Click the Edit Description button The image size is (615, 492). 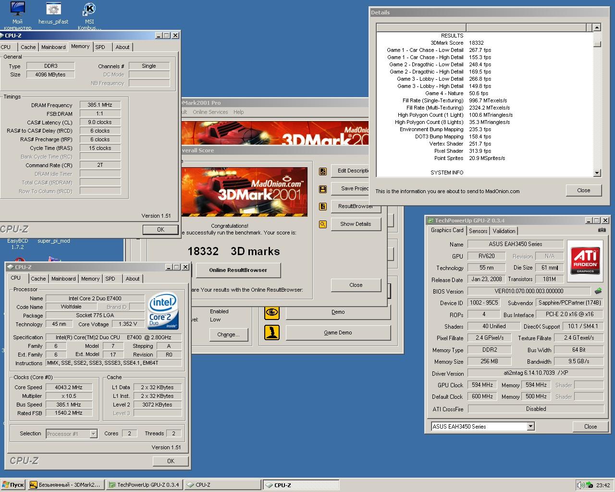click(x=351, y=171)
